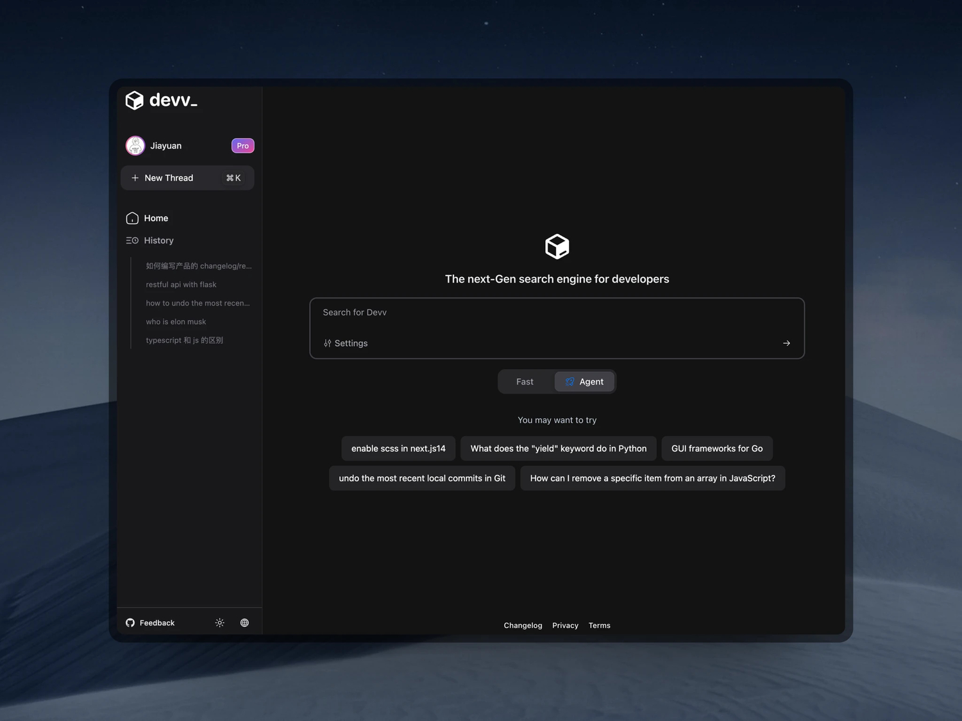Expand the History section
The height and width of the screenshot is (721, 962).
[x=158, y=240]
